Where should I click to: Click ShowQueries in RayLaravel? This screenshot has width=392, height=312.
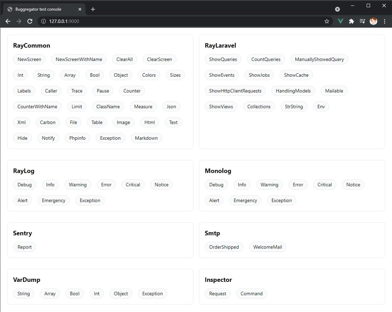click(x=223, y=59)
